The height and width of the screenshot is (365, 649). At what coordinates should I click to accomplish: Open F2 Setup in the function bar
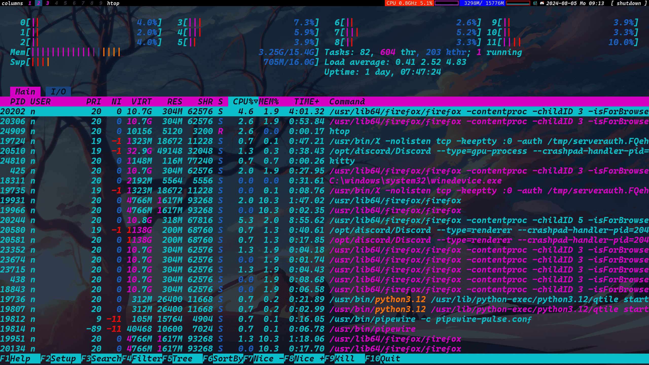(61, 359)
